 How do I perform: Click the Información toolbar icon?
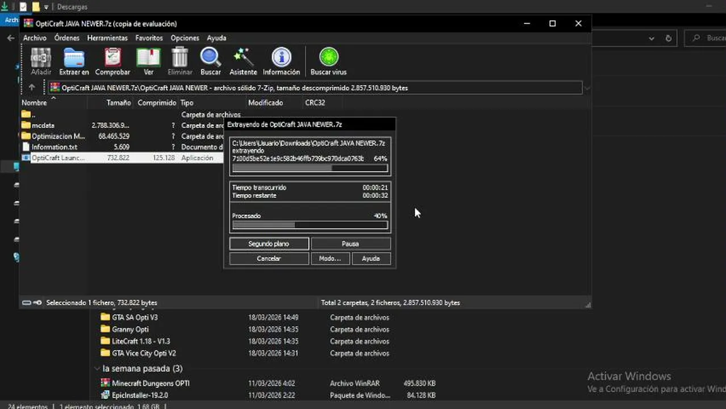(281, 58)
